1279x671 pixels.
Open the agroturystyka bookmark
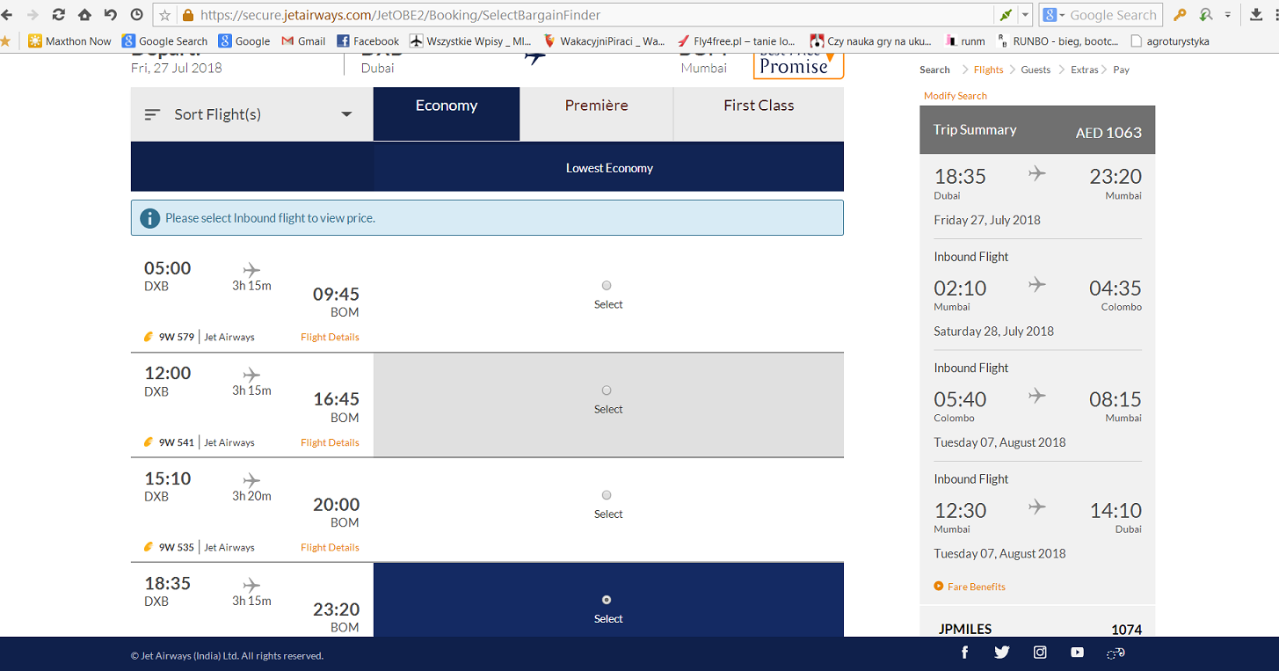click(1170, 40)
